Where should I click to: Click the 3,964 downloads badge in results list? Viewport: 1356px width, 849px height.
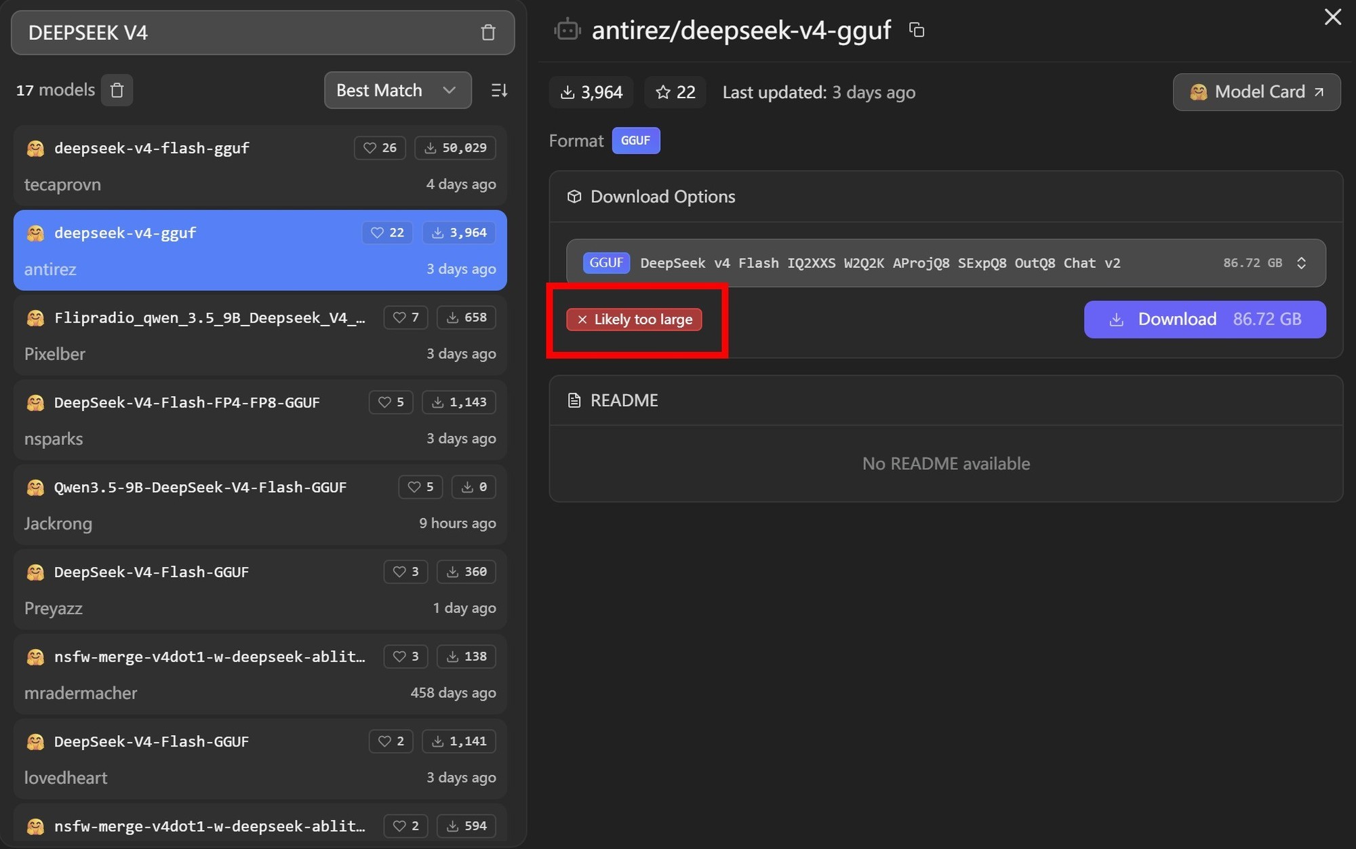click(x=459, y=233)
